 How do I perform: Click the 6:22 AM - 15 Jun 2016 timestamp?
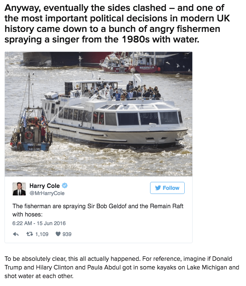click(39, 223)
